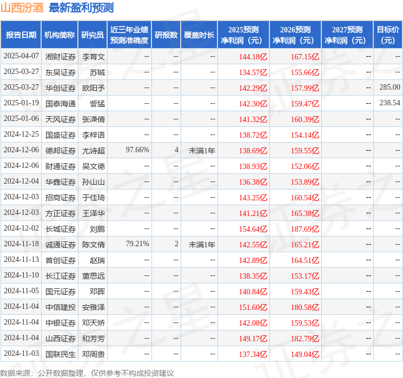The image size is (403, 378).
Task: Select the 目标价 column header
Action: (388, 35)
